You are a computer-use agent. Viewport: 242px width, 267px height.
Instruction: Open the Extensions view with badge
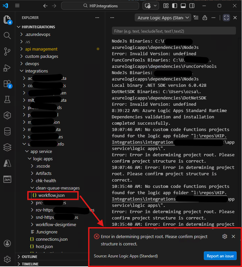(7, 83)
